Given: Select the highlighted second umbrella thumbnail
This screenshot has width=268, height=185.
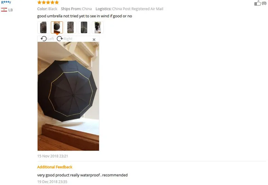Looking at the screenshot, I should click(57, 27).
